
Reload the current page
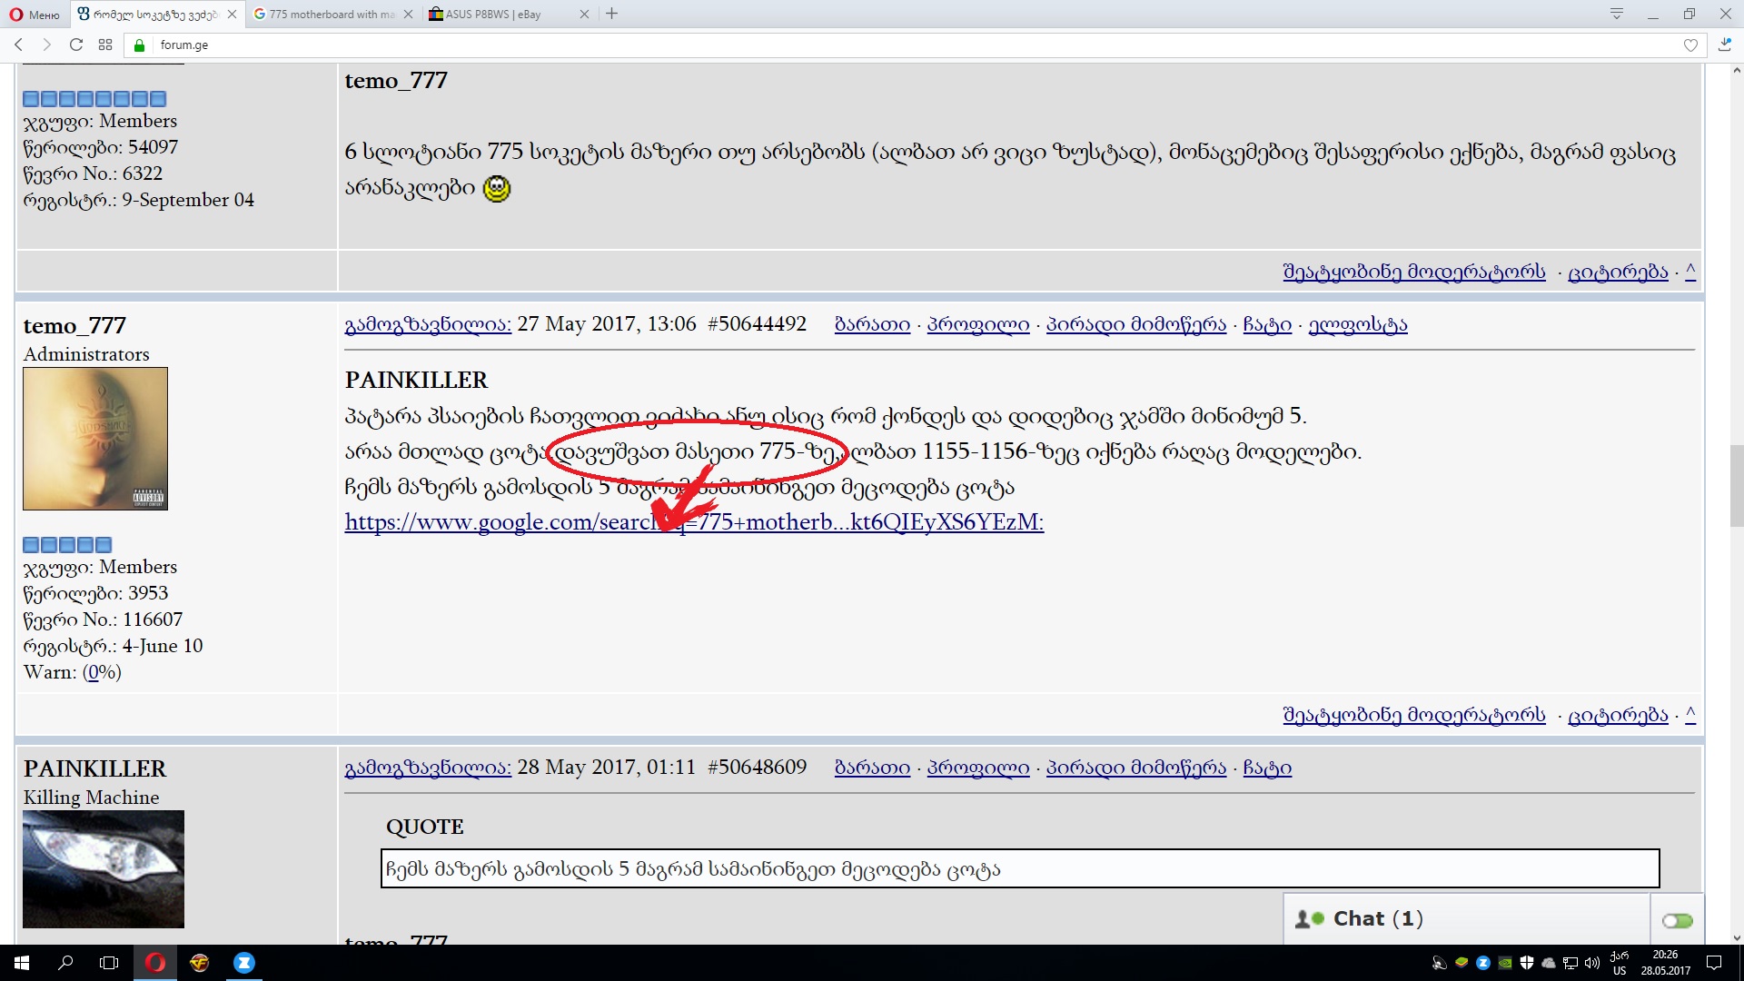click(76, 45)
